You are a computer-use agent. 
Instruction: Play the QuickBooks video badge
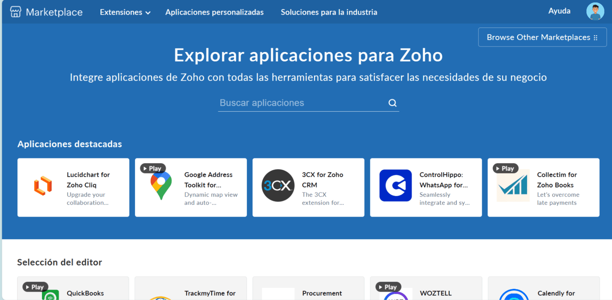pos(35,287)
